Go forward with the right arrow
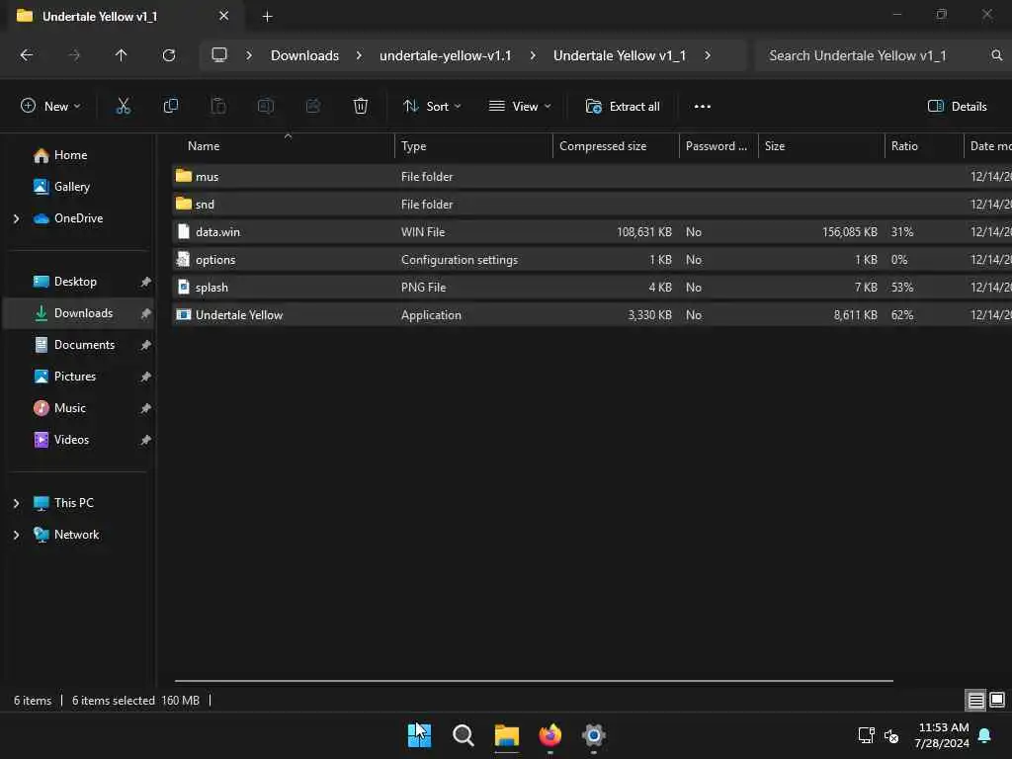 coord(74,55)
